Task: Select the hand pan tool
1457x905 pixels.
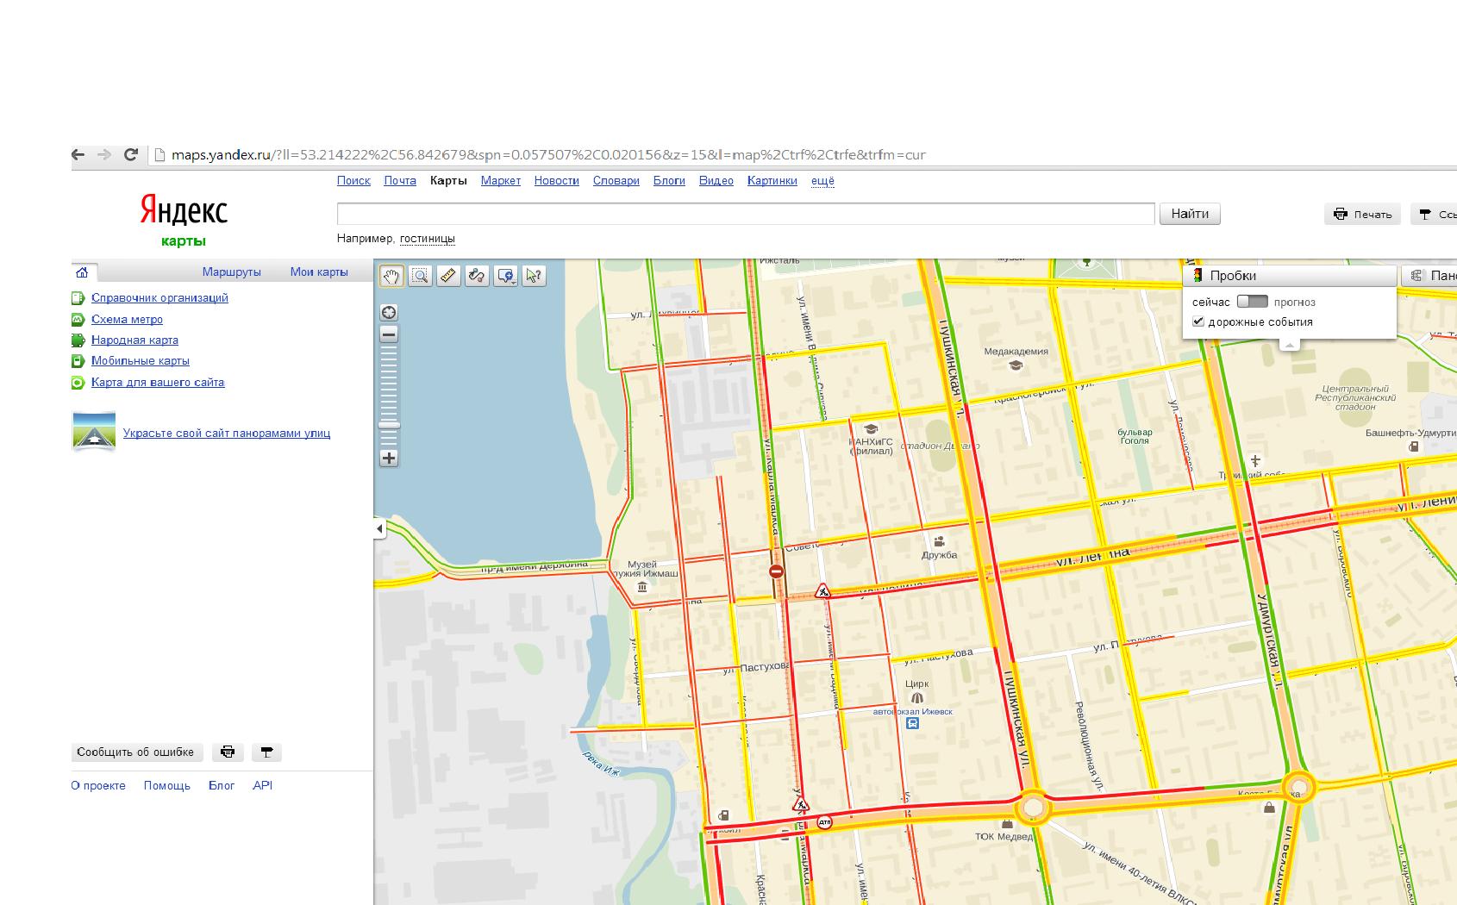Action: coord(391,276)
